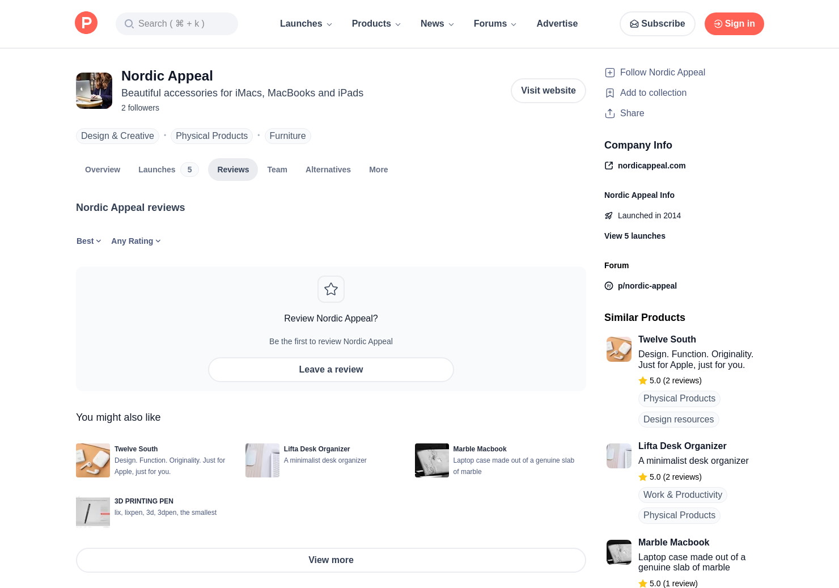The image size is (839, 588).
Task: Click the Visit website button
Action: 548,91
